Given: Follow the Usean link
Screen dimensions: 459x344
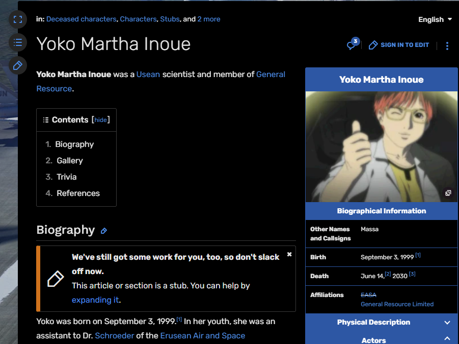Looking at the screenshot, I should 148,75.
